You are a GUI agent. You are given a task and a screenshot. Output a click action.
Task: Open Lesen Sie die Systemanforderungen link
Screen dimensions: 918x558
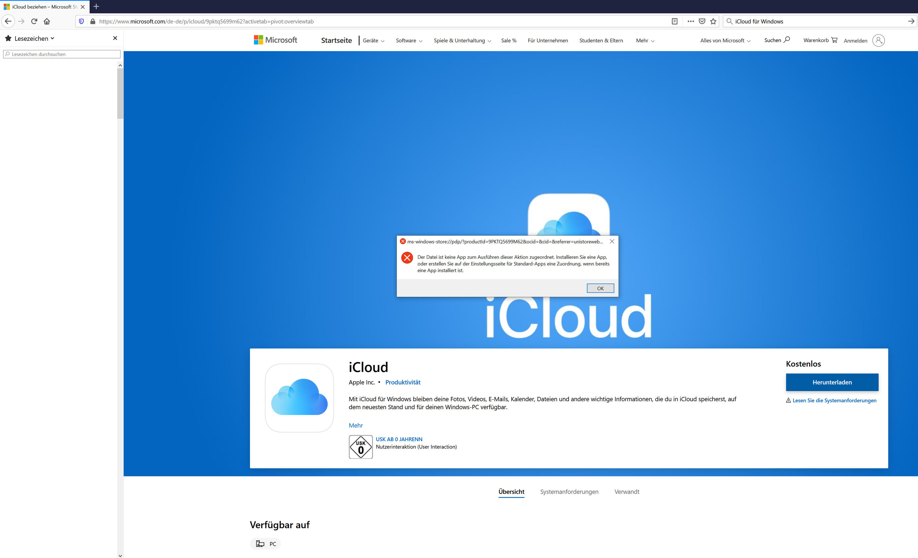pos(834,400)
